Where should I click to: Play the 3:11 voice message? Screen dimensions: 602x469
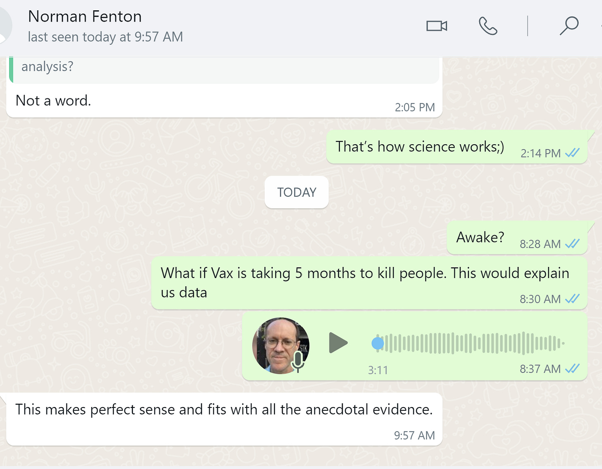pyautogui.click(x=338, y=343)
